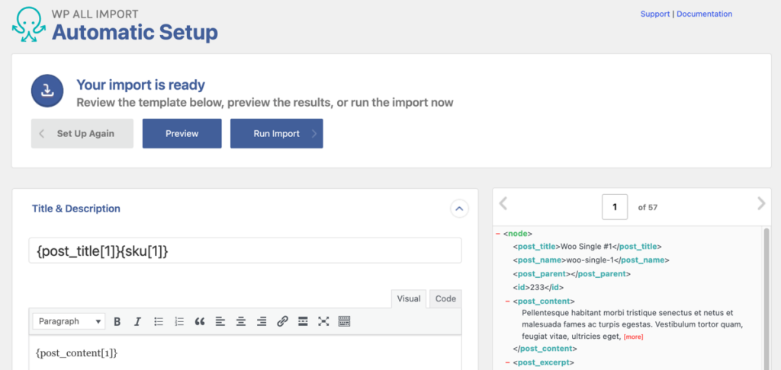Image resolution: width=781 pixels, height=370 pixels.
Task: Collapse the post_content XML element
Action: tap(507, 301)
